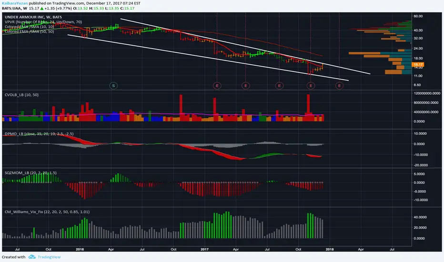Screen dimensions: 444x262
Task: Click the green up-triangle price change indicator
Action: (x=41, y=9)
